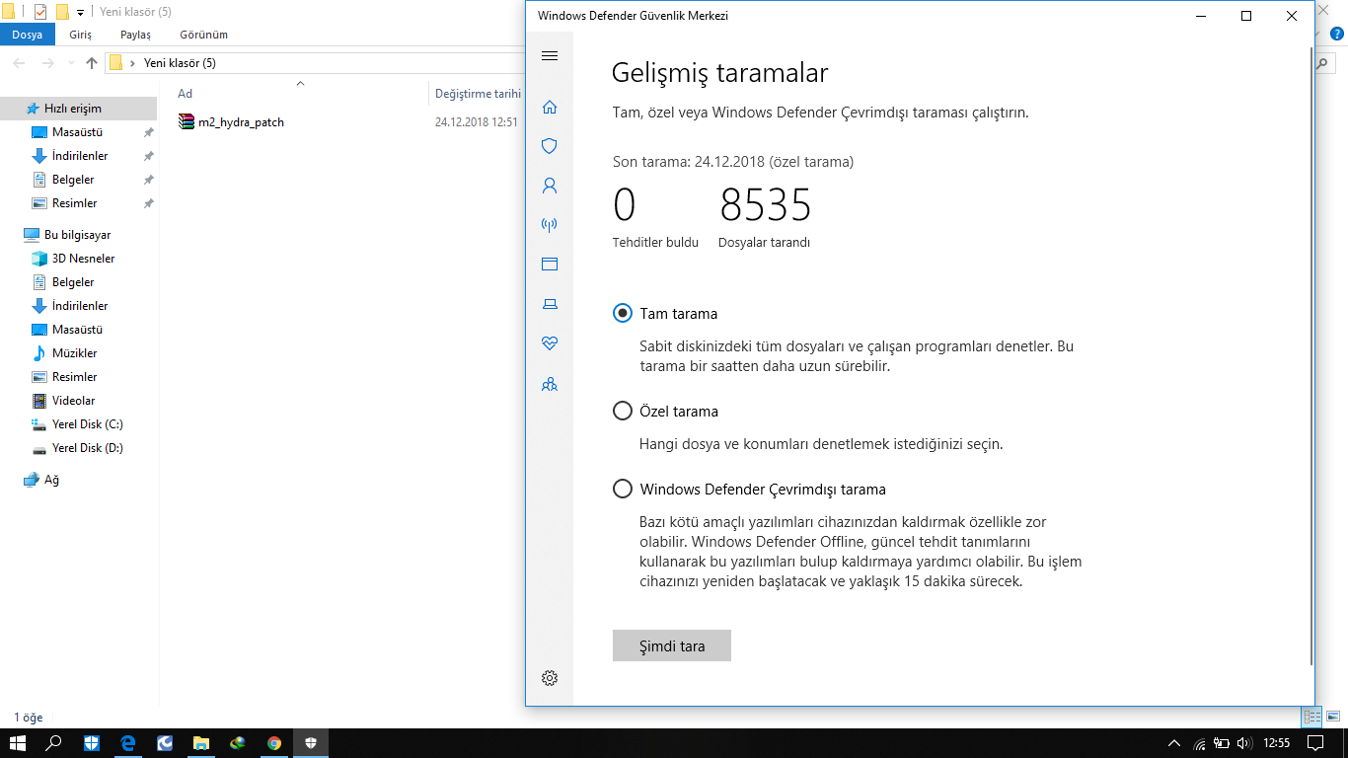Open Virus & threat protection shield icon
Image resolution: width=1348 pixels, height=758 pixels.
point(550,146)
